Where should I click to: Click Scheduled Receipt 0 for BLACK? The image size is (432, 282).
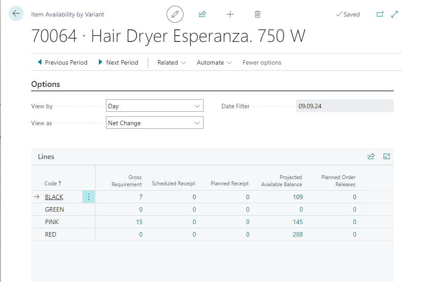(194, 197)
